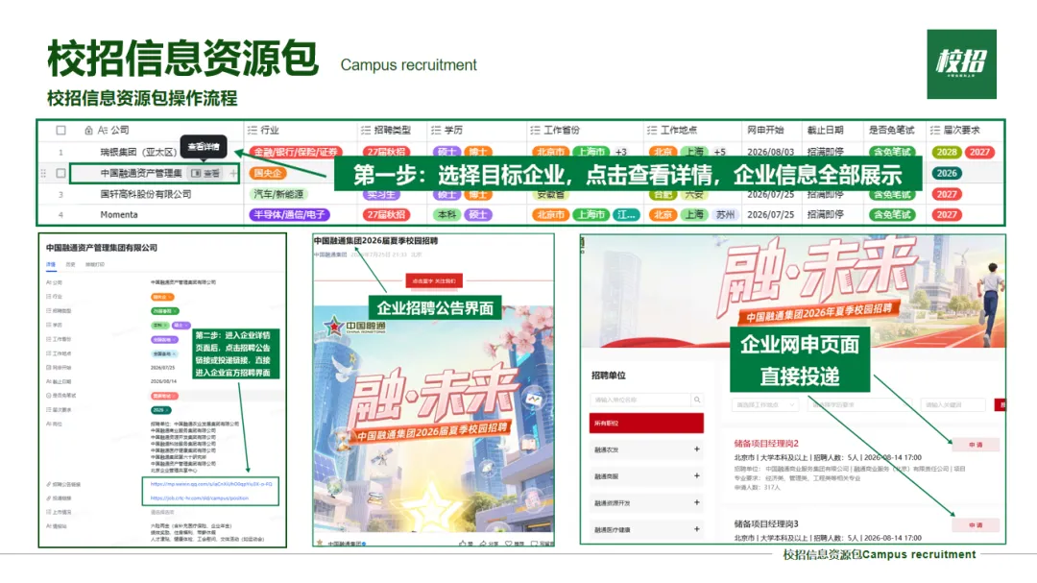Open the 储备项目经理岗3 job title
Image resolution: width=1037 pixels, height=583 pixels.
766,523
